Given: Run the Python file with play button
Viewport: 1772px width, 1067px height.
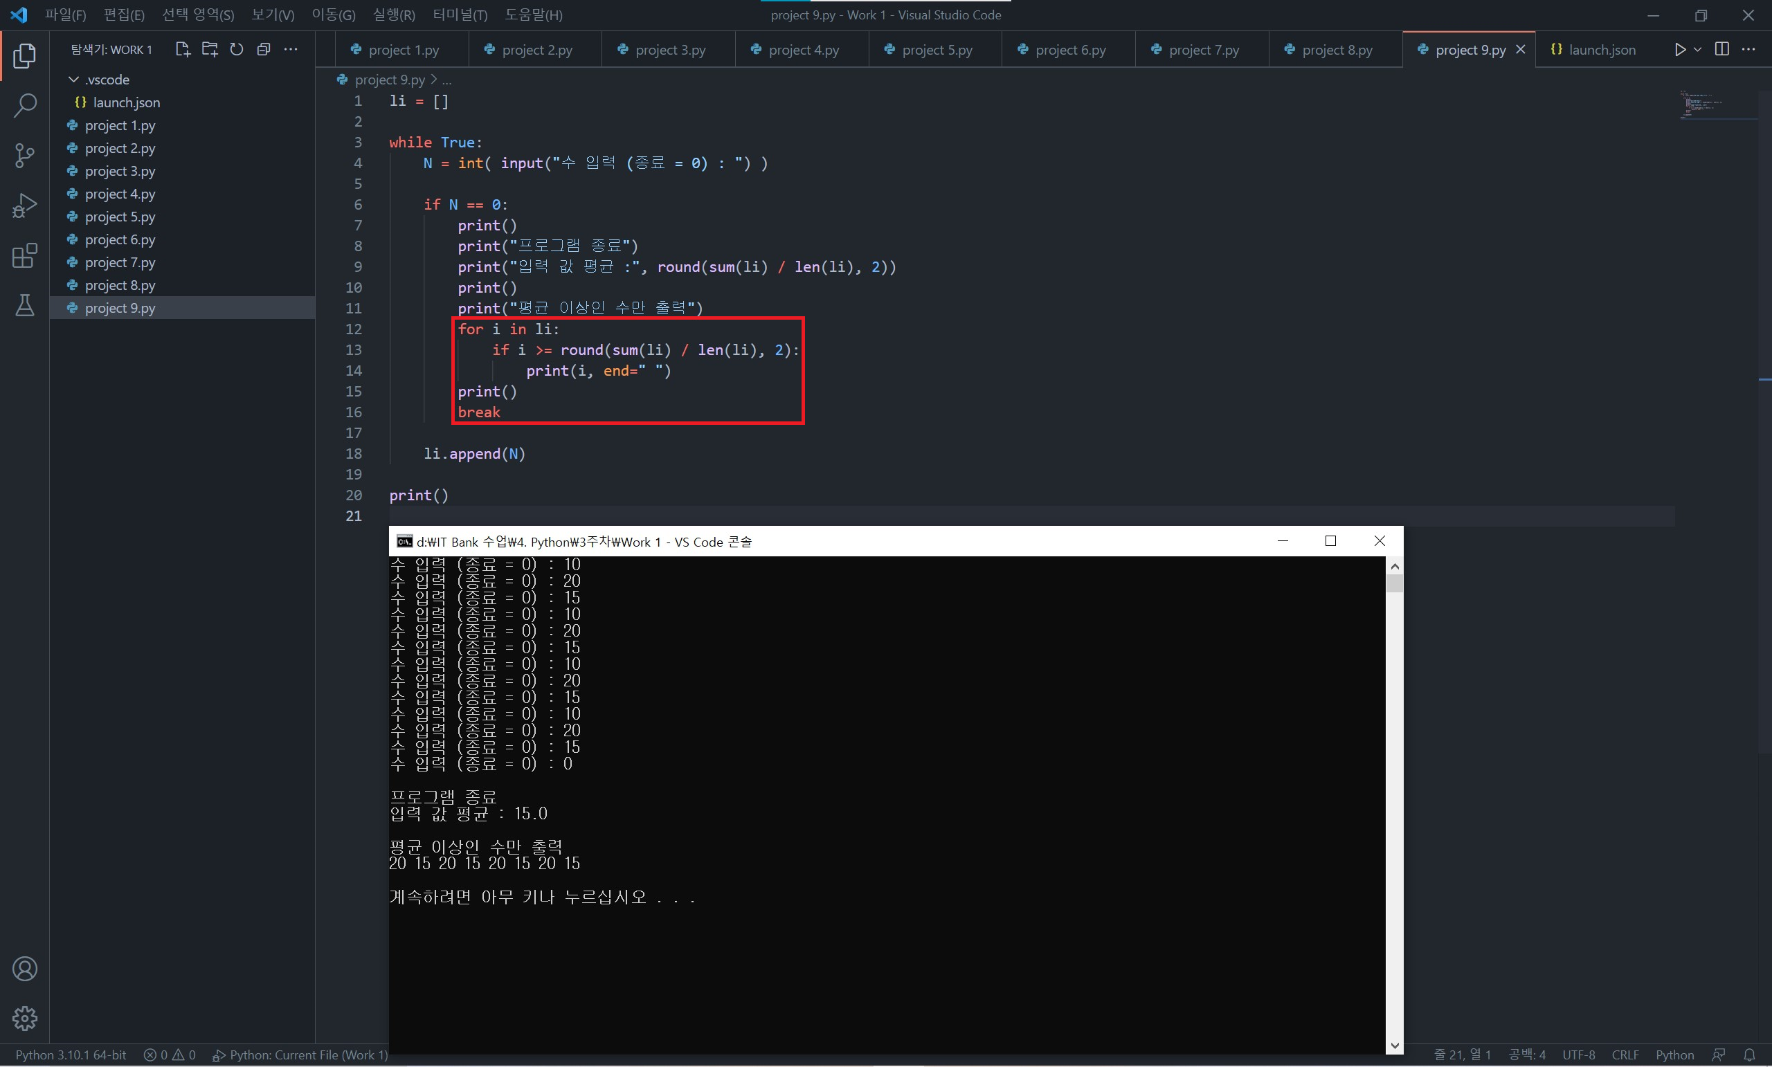Looking at the screenshot, I should click(1680, 49).
